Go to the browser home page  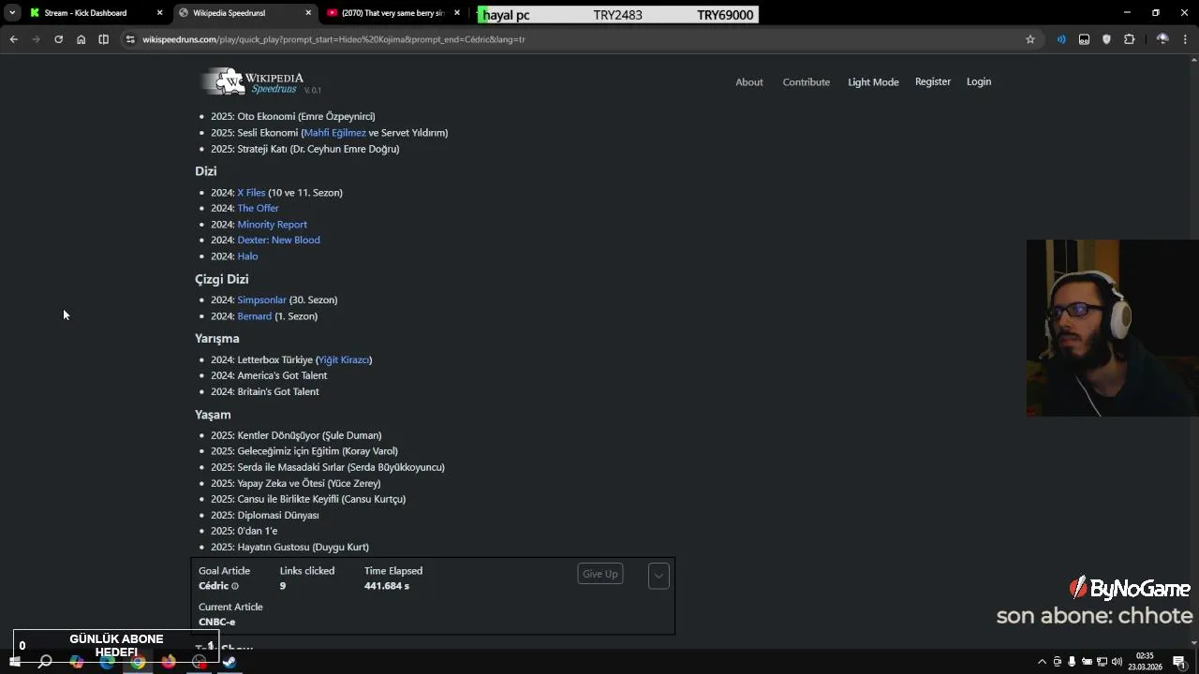pos(81,39)
